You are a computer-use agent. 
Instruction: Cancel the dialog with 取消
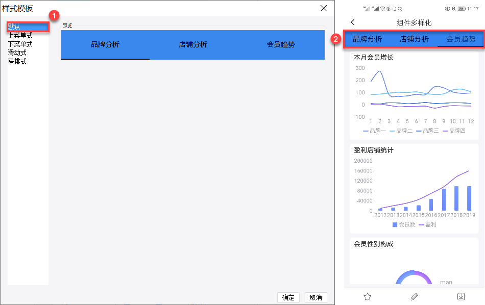(x=316, y=297)
